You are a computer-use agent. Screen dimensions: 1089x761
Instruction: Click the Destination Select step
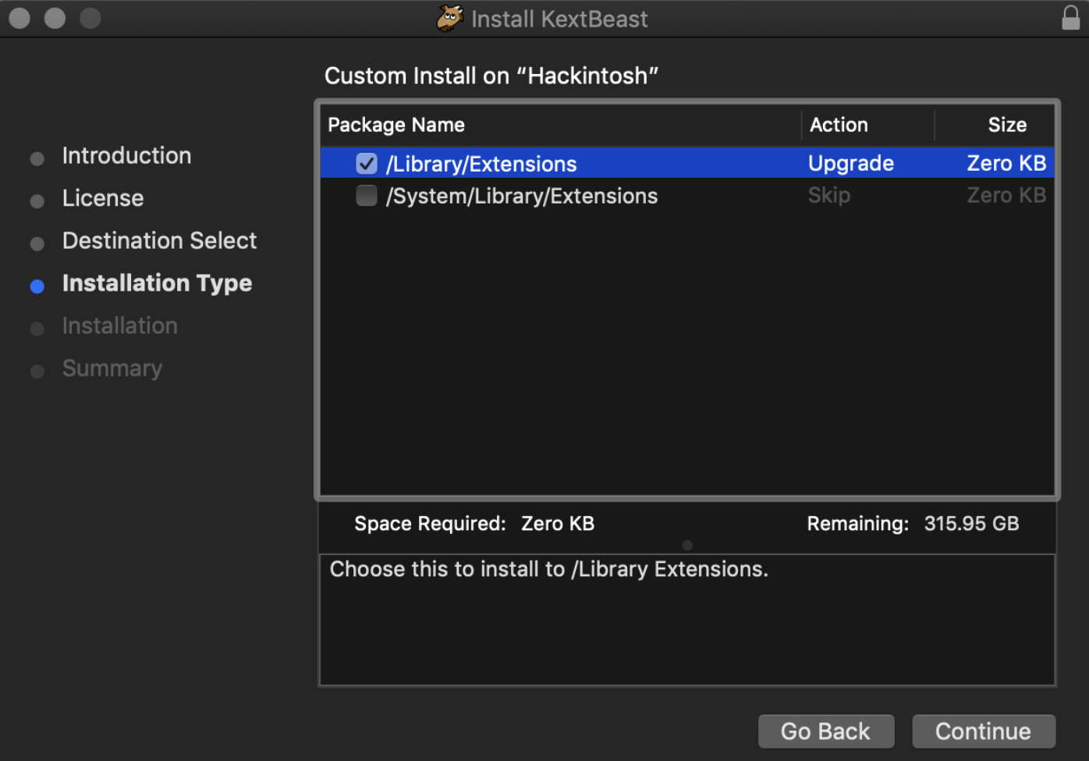pyautogui.click(x=159, y=241)
